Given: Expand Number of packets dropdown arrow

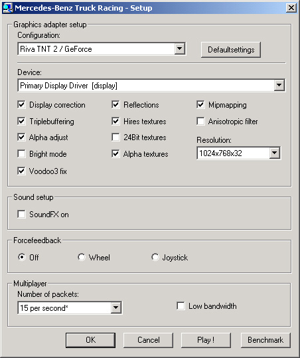Looking at the screenshot, I should pyautogui.click(x=116, y=308).
